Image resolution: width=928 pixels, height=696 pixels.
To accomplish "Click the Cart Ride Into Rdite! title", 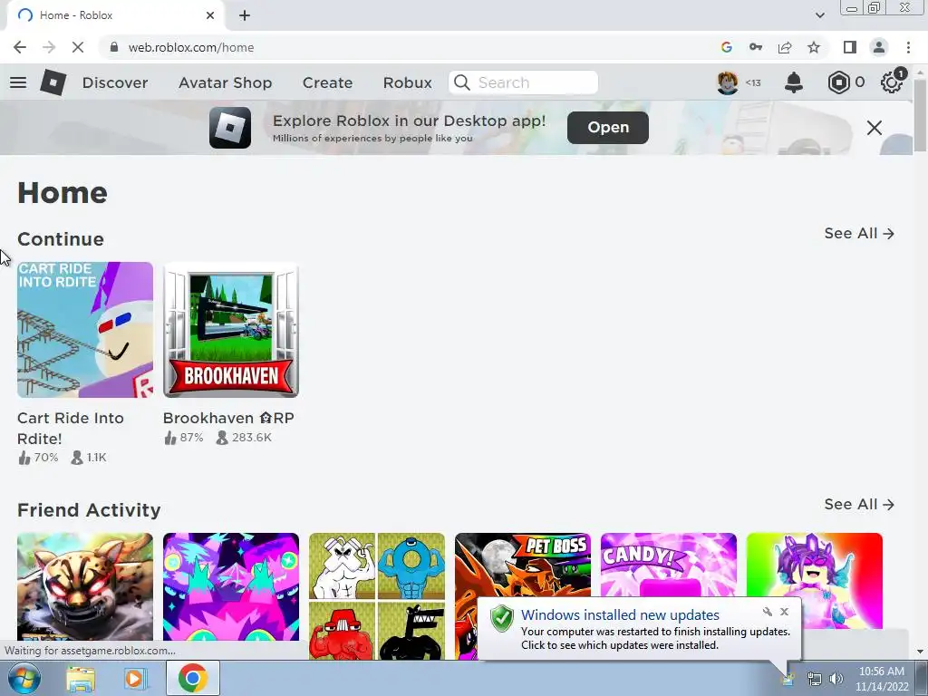I will pos(71,429).
